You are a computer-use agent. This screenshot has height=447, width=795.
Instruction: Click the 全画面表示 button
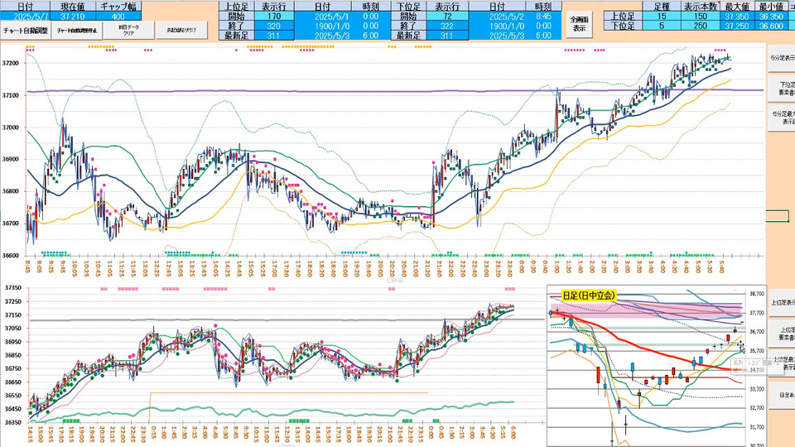pos(580,24)
